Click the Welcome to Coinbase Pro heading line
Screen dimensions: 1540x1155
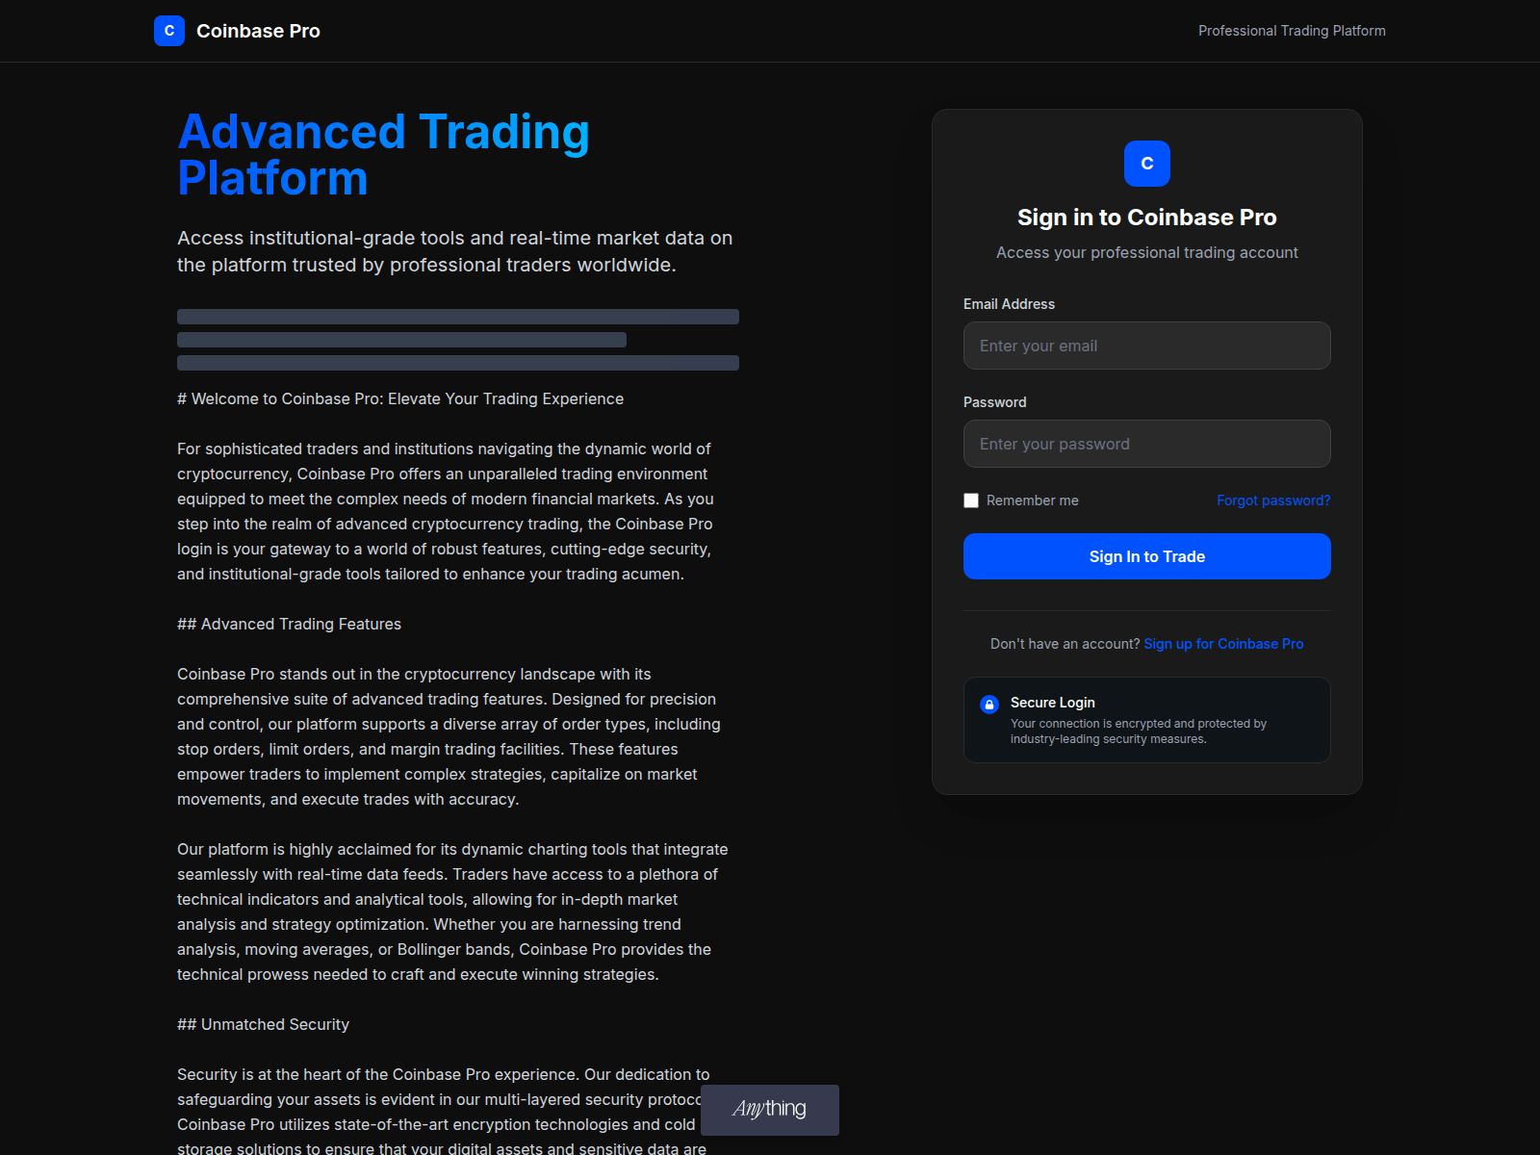pyautogui.click(x=400, y=398)
